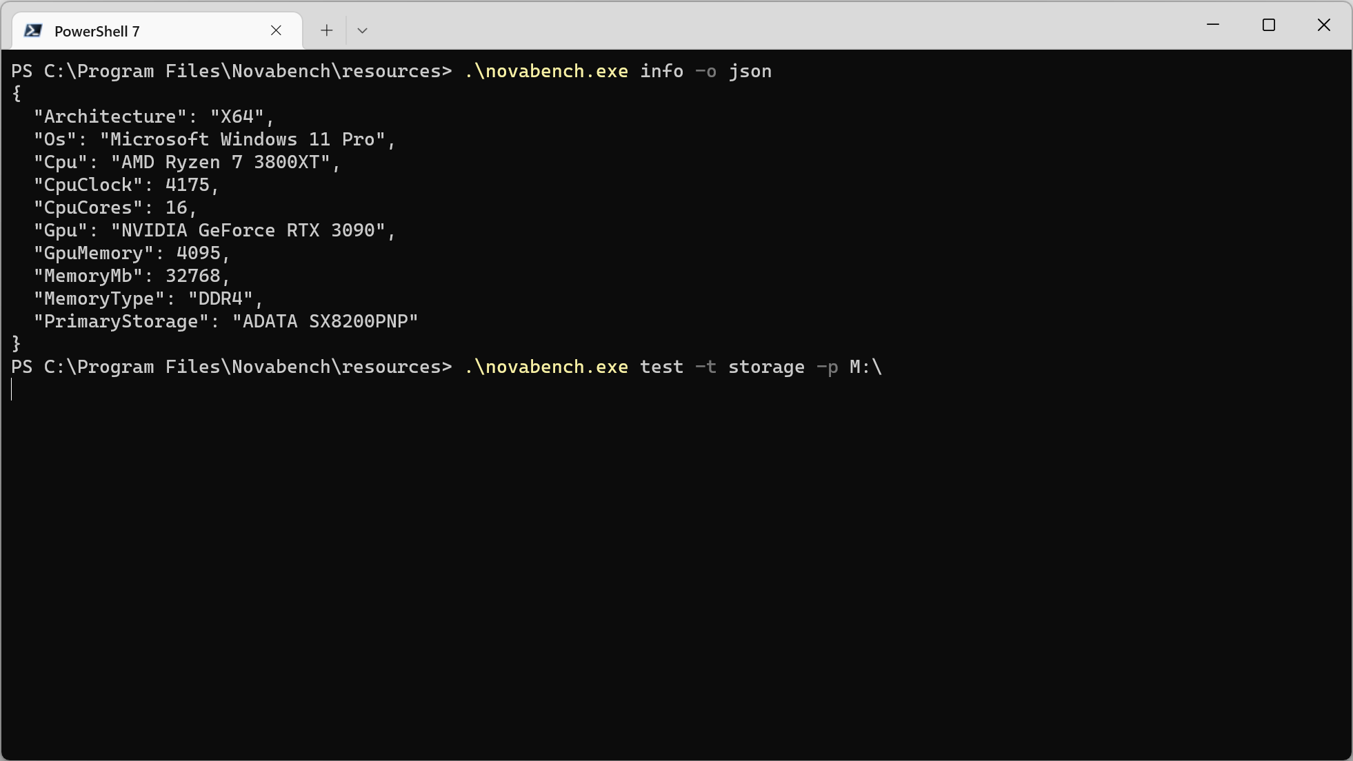Open a new tab with the plus button

(326, 30)
